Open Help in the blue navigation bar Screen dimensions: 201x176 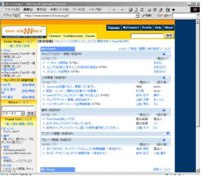(x=158, y=28)
